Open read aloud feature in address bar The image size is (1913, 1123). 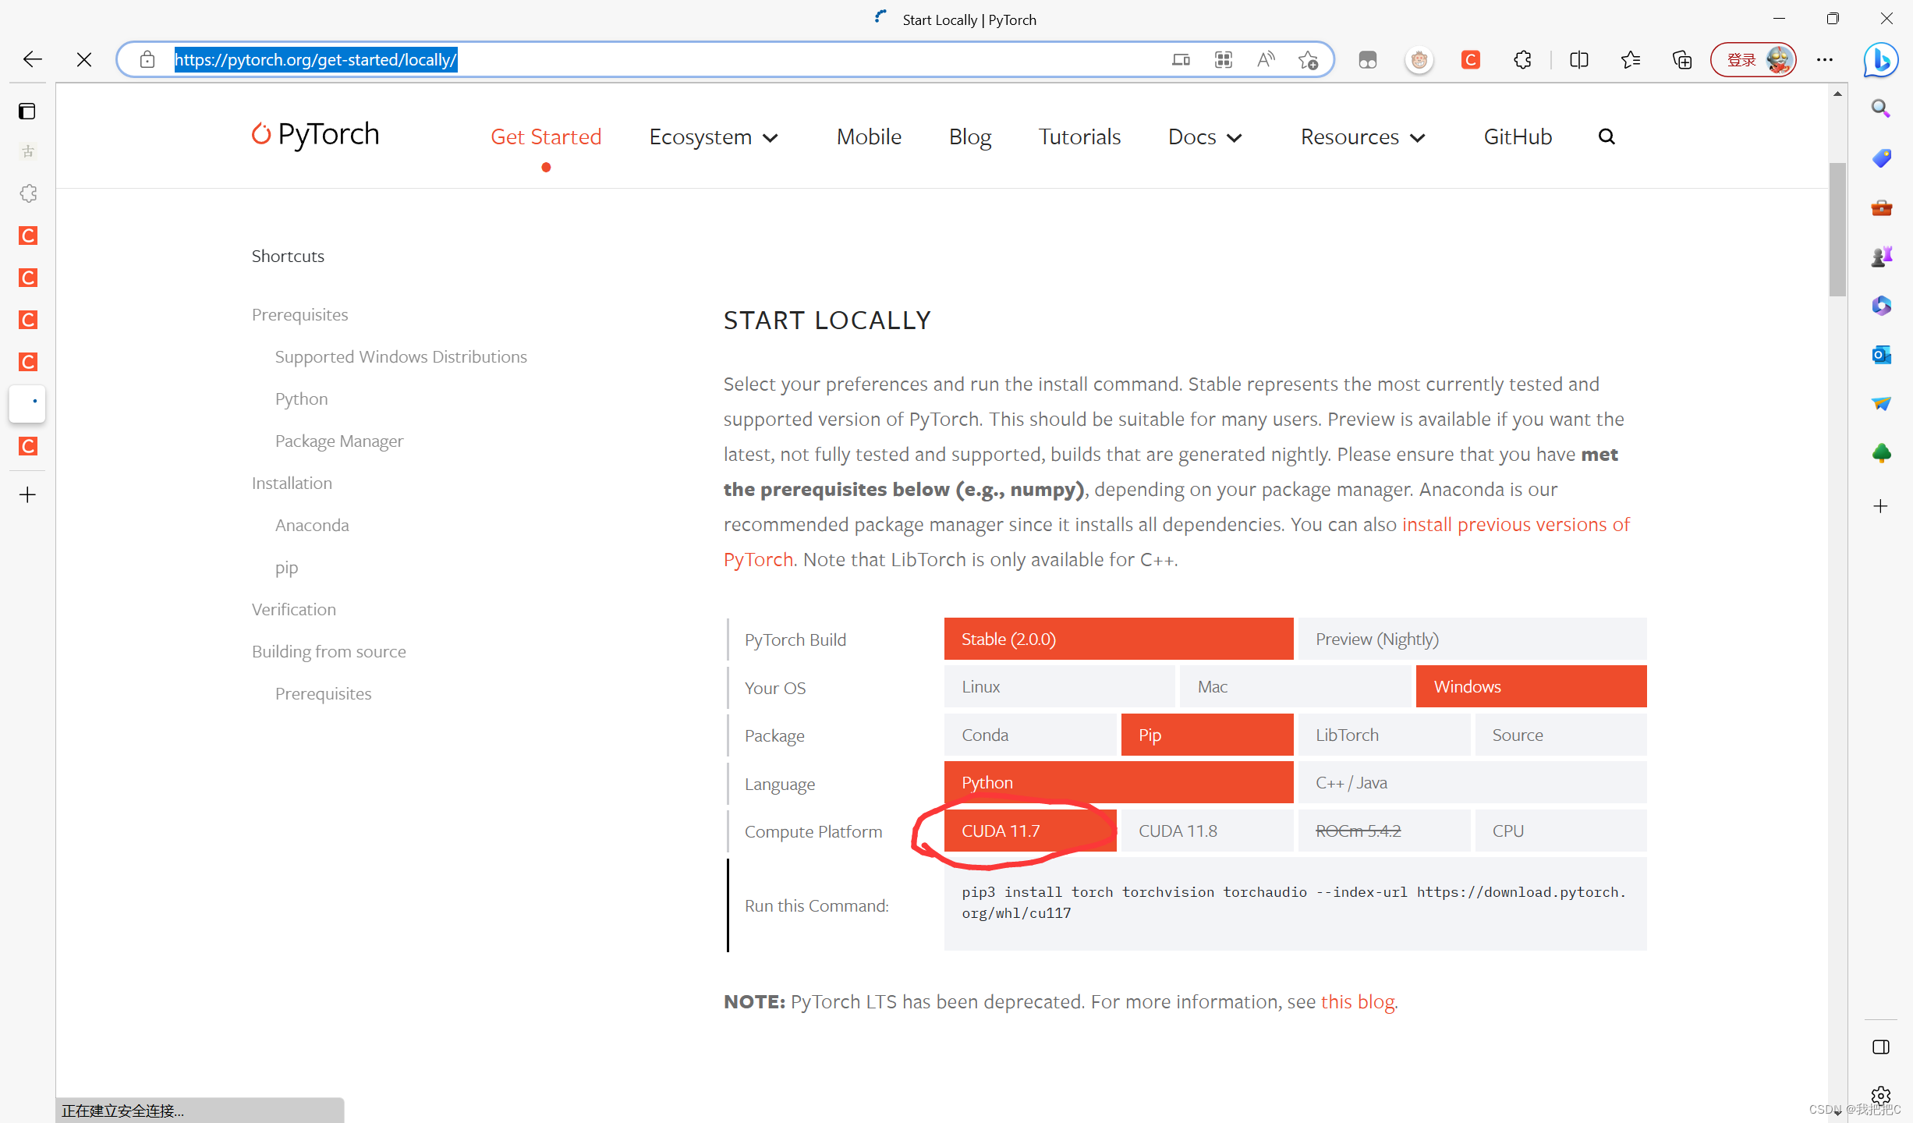pyautogui.click(x=1266, y=59)
